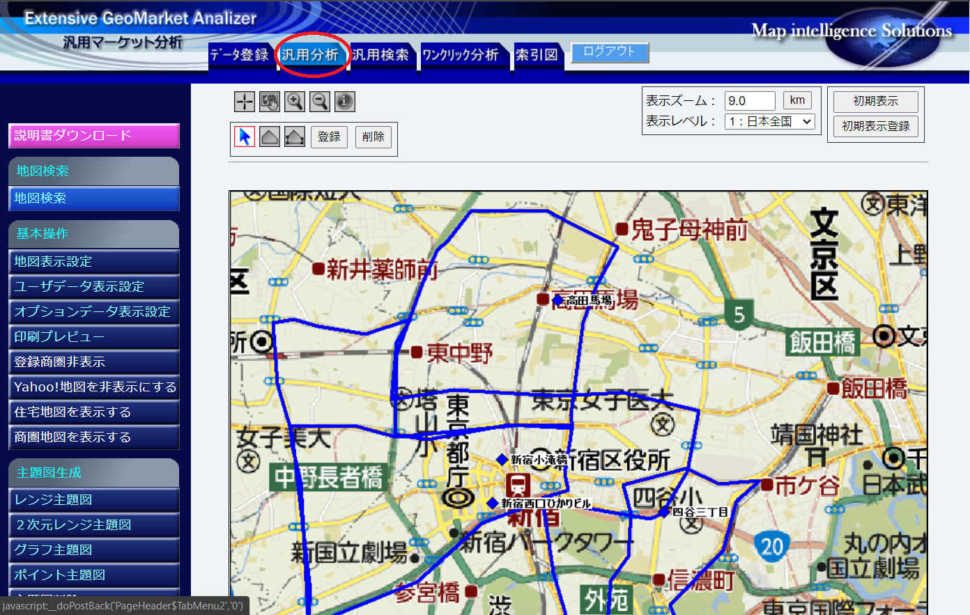Open ユーザデータ表示設定
970x615 pixels.
click(x=94, y=287)
